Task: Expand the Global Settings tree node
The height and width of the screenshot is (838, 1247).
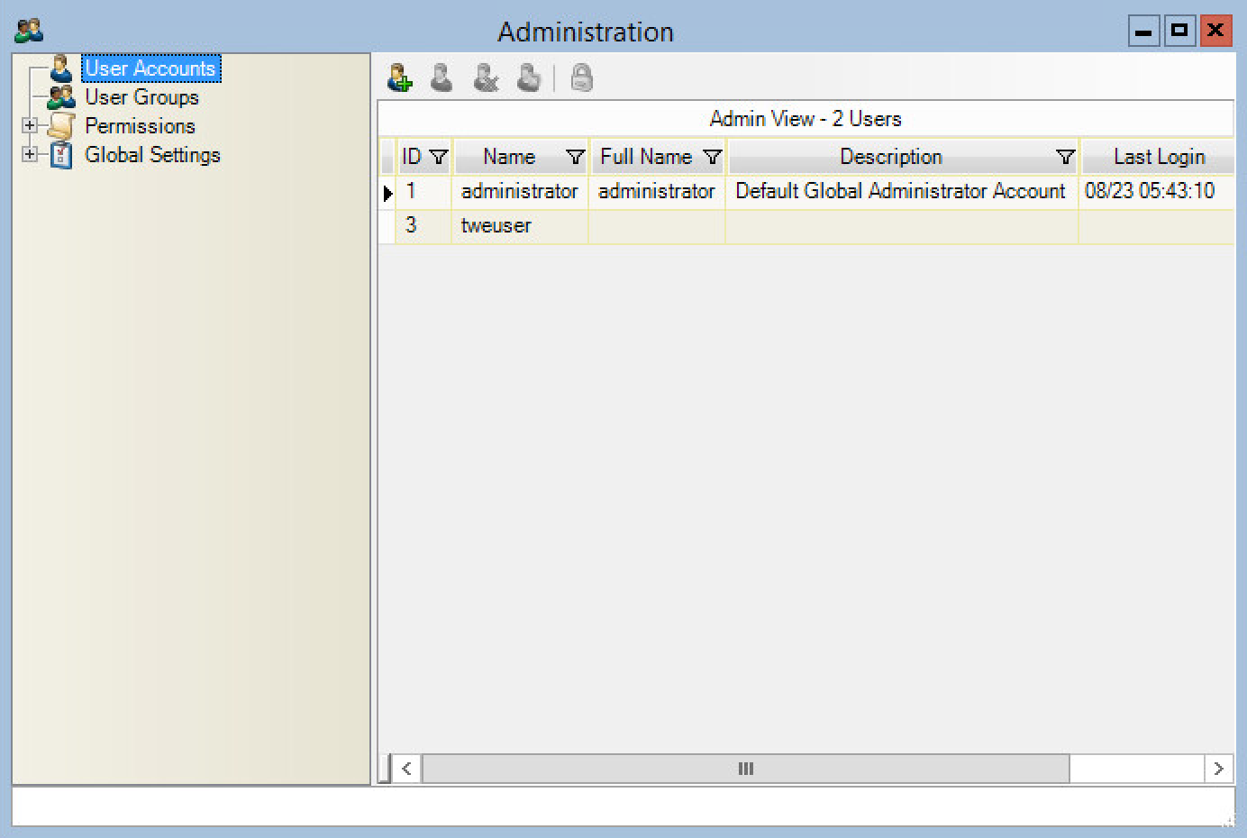Action: coord(30,154)
